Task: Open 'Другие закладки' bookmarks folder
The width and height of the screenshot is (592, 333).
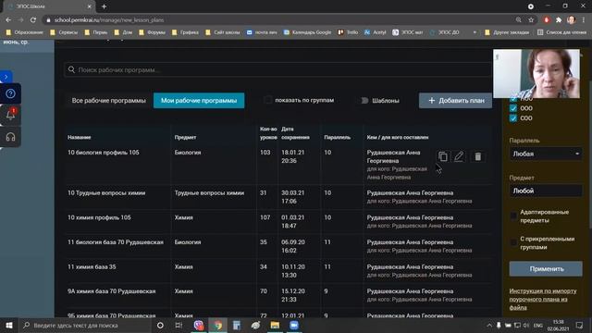Action: pos(507,32)
